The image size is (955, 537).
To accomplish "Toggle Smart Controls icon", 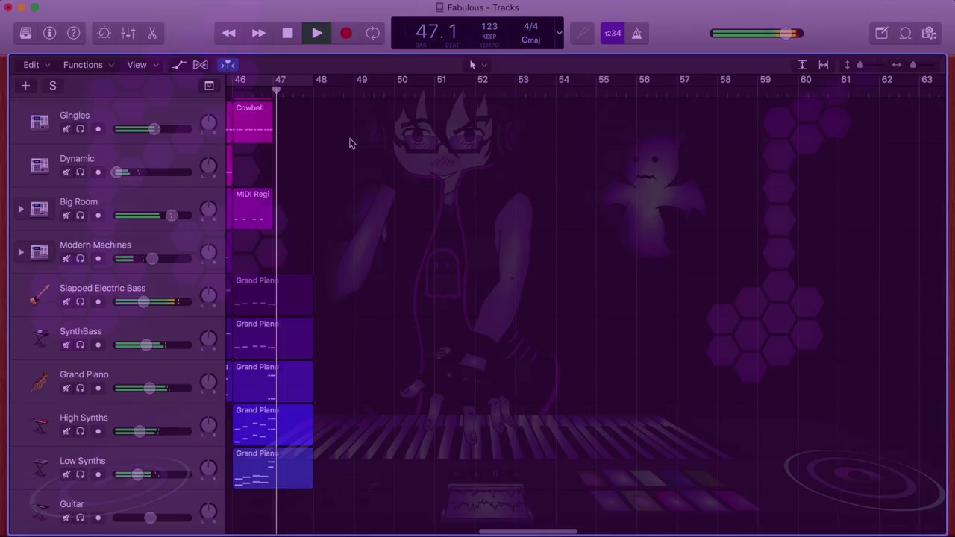I will pyautogui.click(x=104, y=33).
